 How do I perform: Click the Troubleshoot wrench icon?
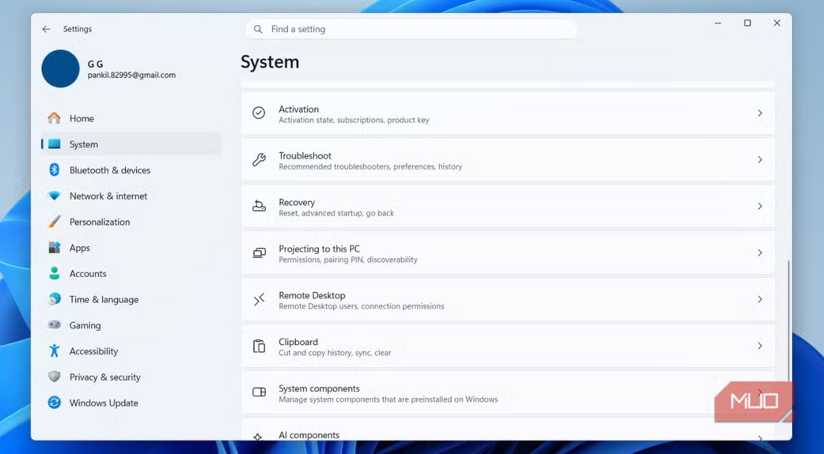coord(259,160)
